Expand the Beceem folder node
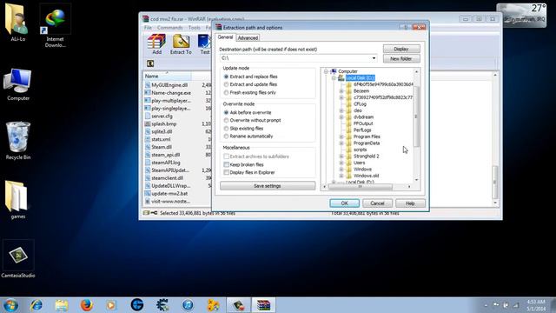The image size is (556, 313). (341, 91)
